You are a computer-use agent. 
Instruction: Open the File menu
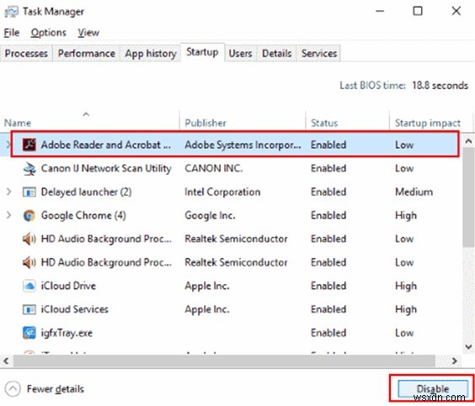[x=12, y=33]
